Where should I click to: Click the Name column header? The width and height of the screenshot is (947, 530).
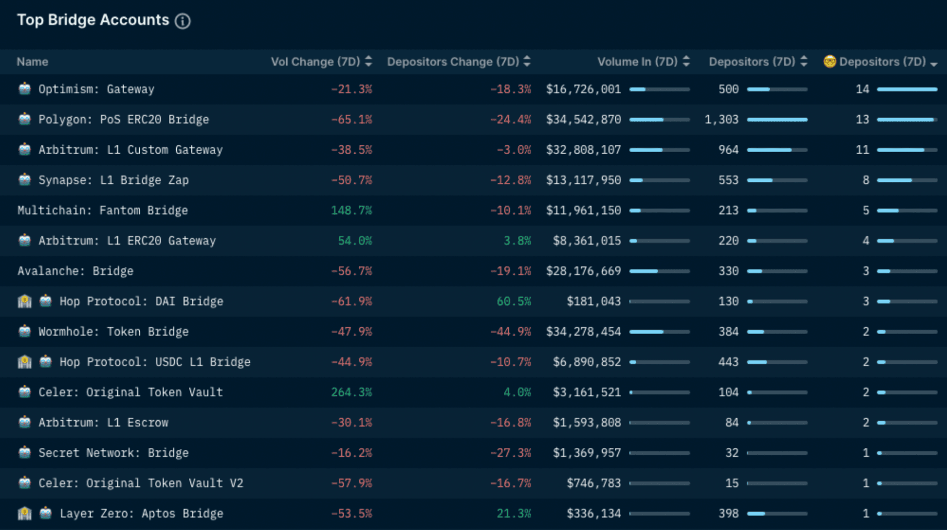(x=32, y=62)
